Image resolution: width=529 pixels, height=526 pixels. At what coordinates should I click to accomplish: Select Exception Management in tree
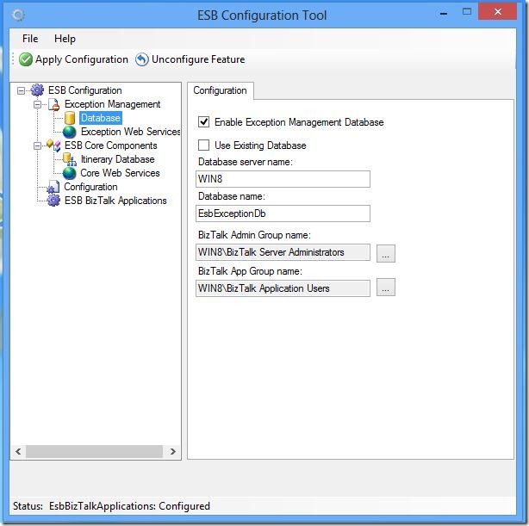(x=112, y=104)
